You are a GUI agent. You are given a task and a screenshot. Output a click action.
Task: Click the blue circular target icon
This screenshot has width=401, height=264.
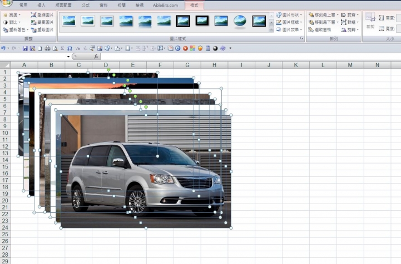178,48
